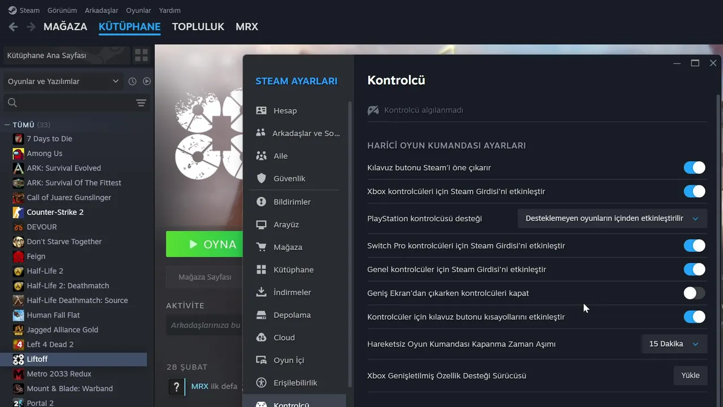Open PlayStation kontrolcüsü desteği dropdown
The width and height of the screenshot is (723, 407).
pyautogui.click(x=612, y=219)
